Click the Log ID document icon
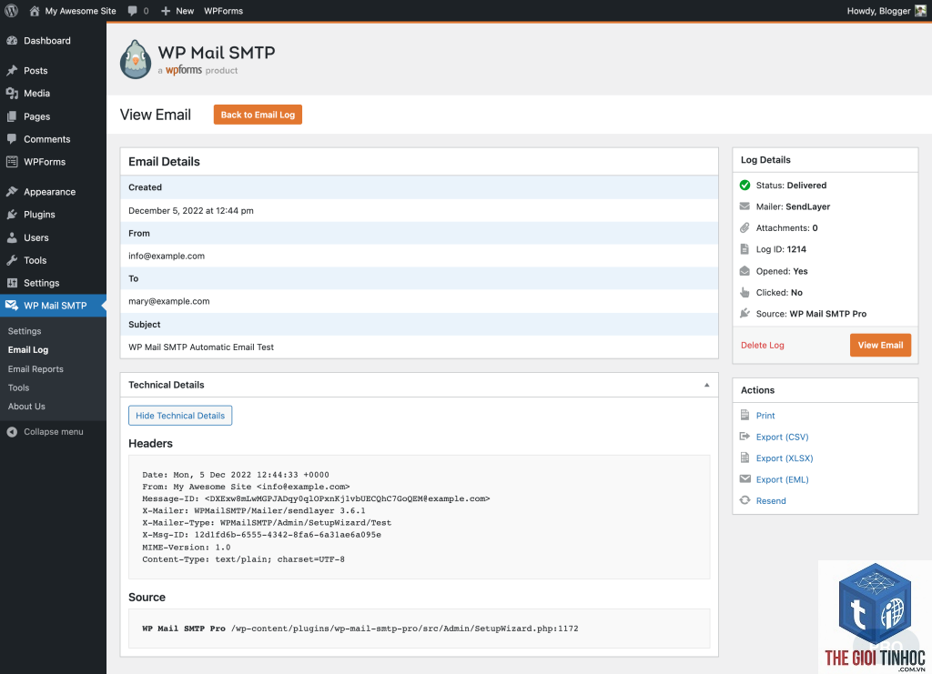Screen dimensions: 932x674 click(745, 249)
